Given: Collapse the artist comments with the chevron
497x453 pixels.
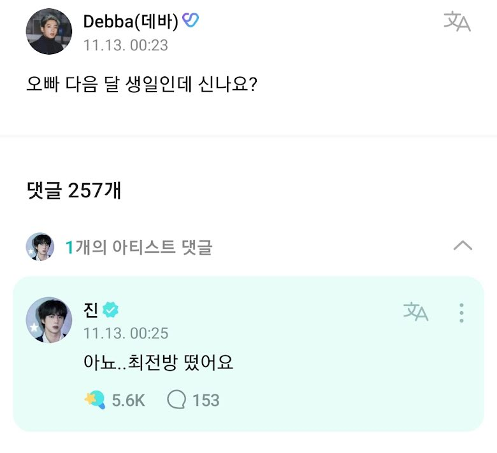Looking at the screenshot, I should (463, 246).
